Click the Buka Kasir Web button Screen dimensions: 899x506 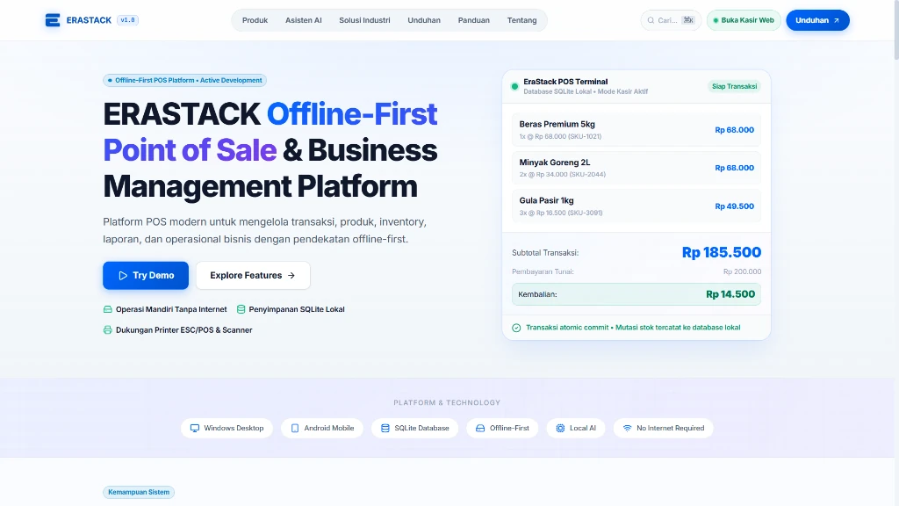pyautogui.click(x=744, y=20)
